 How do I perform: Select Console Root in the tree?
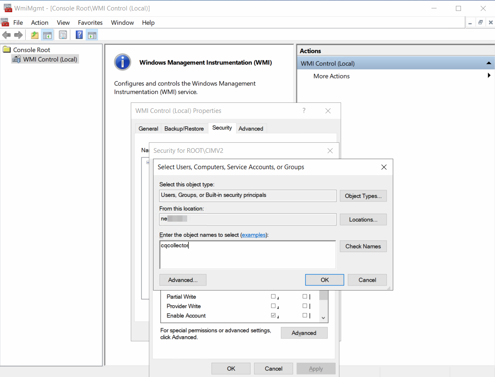(32, 50)
